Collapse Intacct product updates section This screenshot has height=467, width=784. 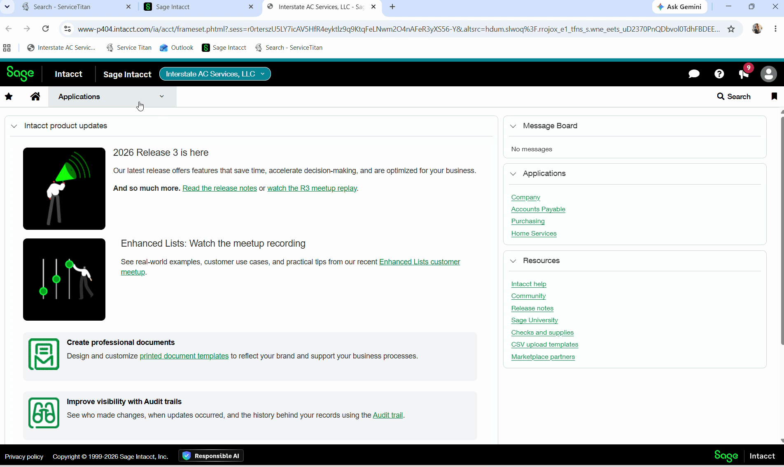tap(14, 126)
